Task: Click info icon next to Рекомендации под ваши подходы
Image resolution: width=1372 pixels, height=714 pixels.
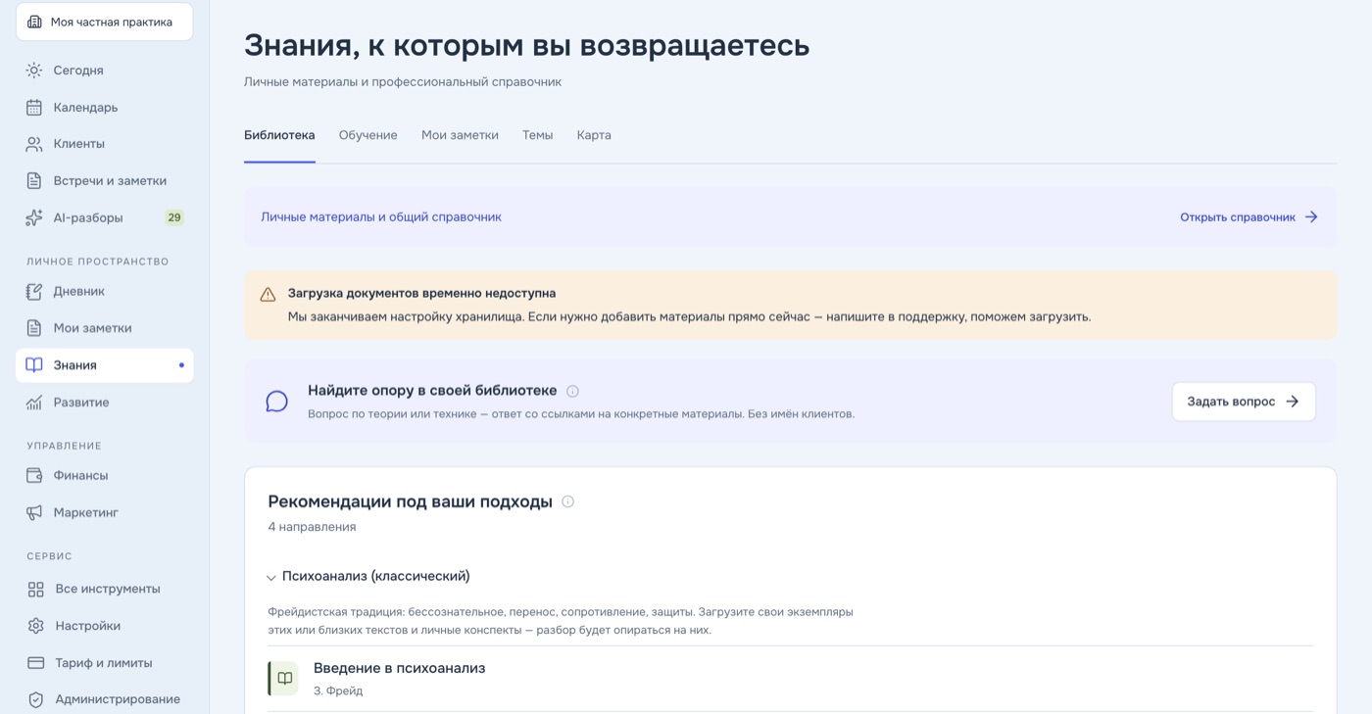Action: point(567,501)
